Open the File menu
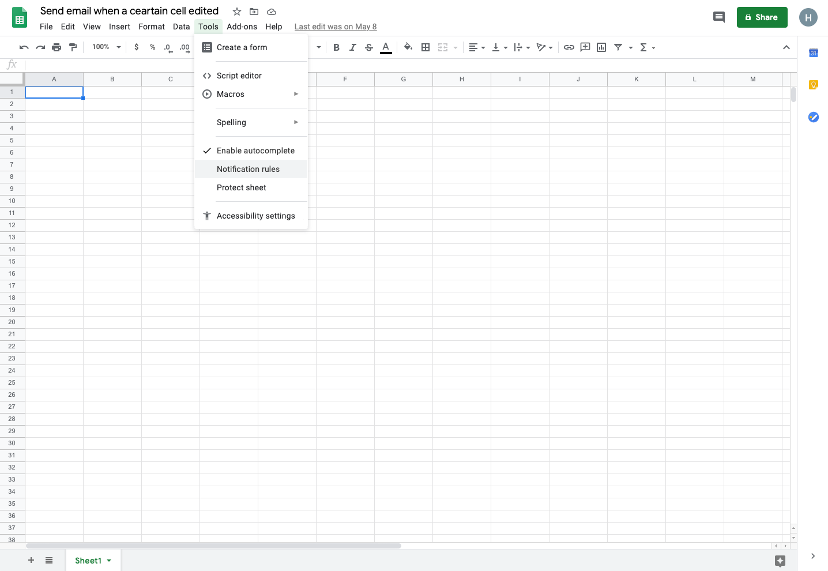Screen dimensions: 828x571 pos(46,27)
